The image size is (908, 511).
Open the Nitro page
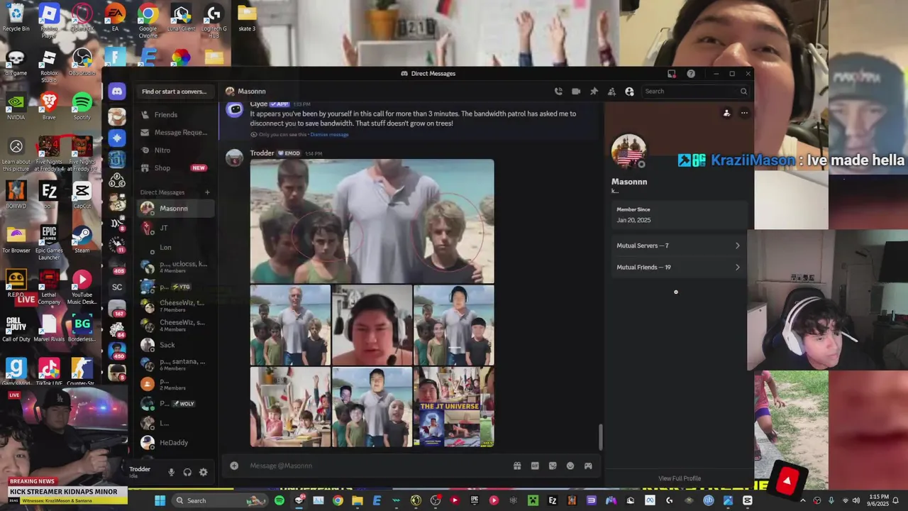175,150
